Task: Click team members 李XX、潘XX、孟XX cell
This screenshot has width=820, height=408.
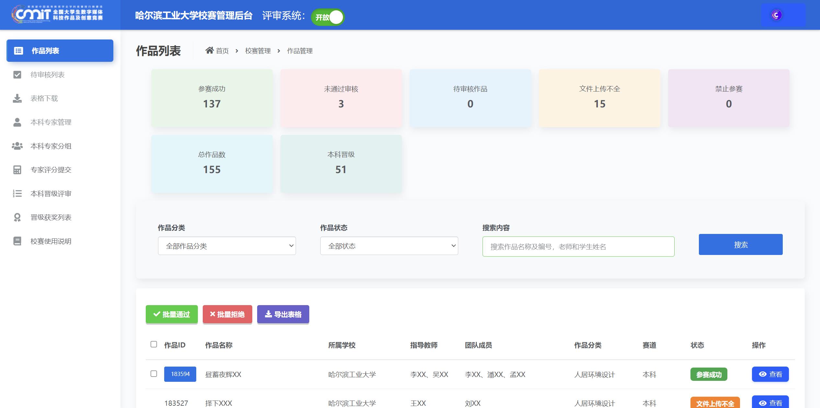Action: 495,374
